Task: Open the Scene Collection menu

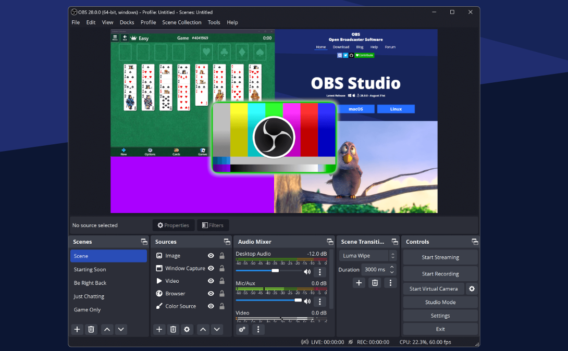Action: pyautogui.click(x=182, y=22)
